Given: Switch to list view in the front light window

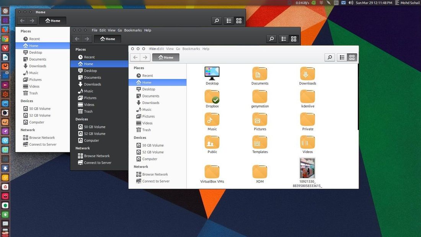Looking at the screenshot, I should pos(342,58).
